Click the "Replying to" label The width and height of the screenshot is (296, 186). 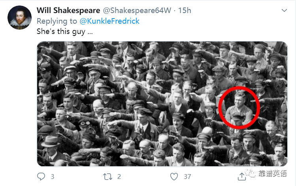(57, 21)
